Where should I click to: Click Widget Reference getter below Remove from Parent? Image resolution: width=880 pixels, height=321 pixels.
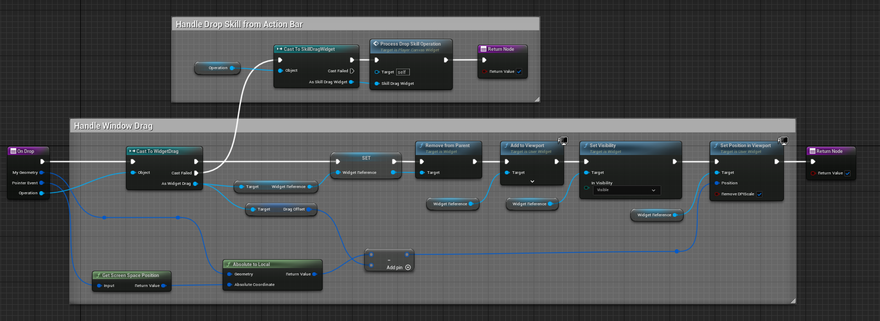[x=453, y=204]
